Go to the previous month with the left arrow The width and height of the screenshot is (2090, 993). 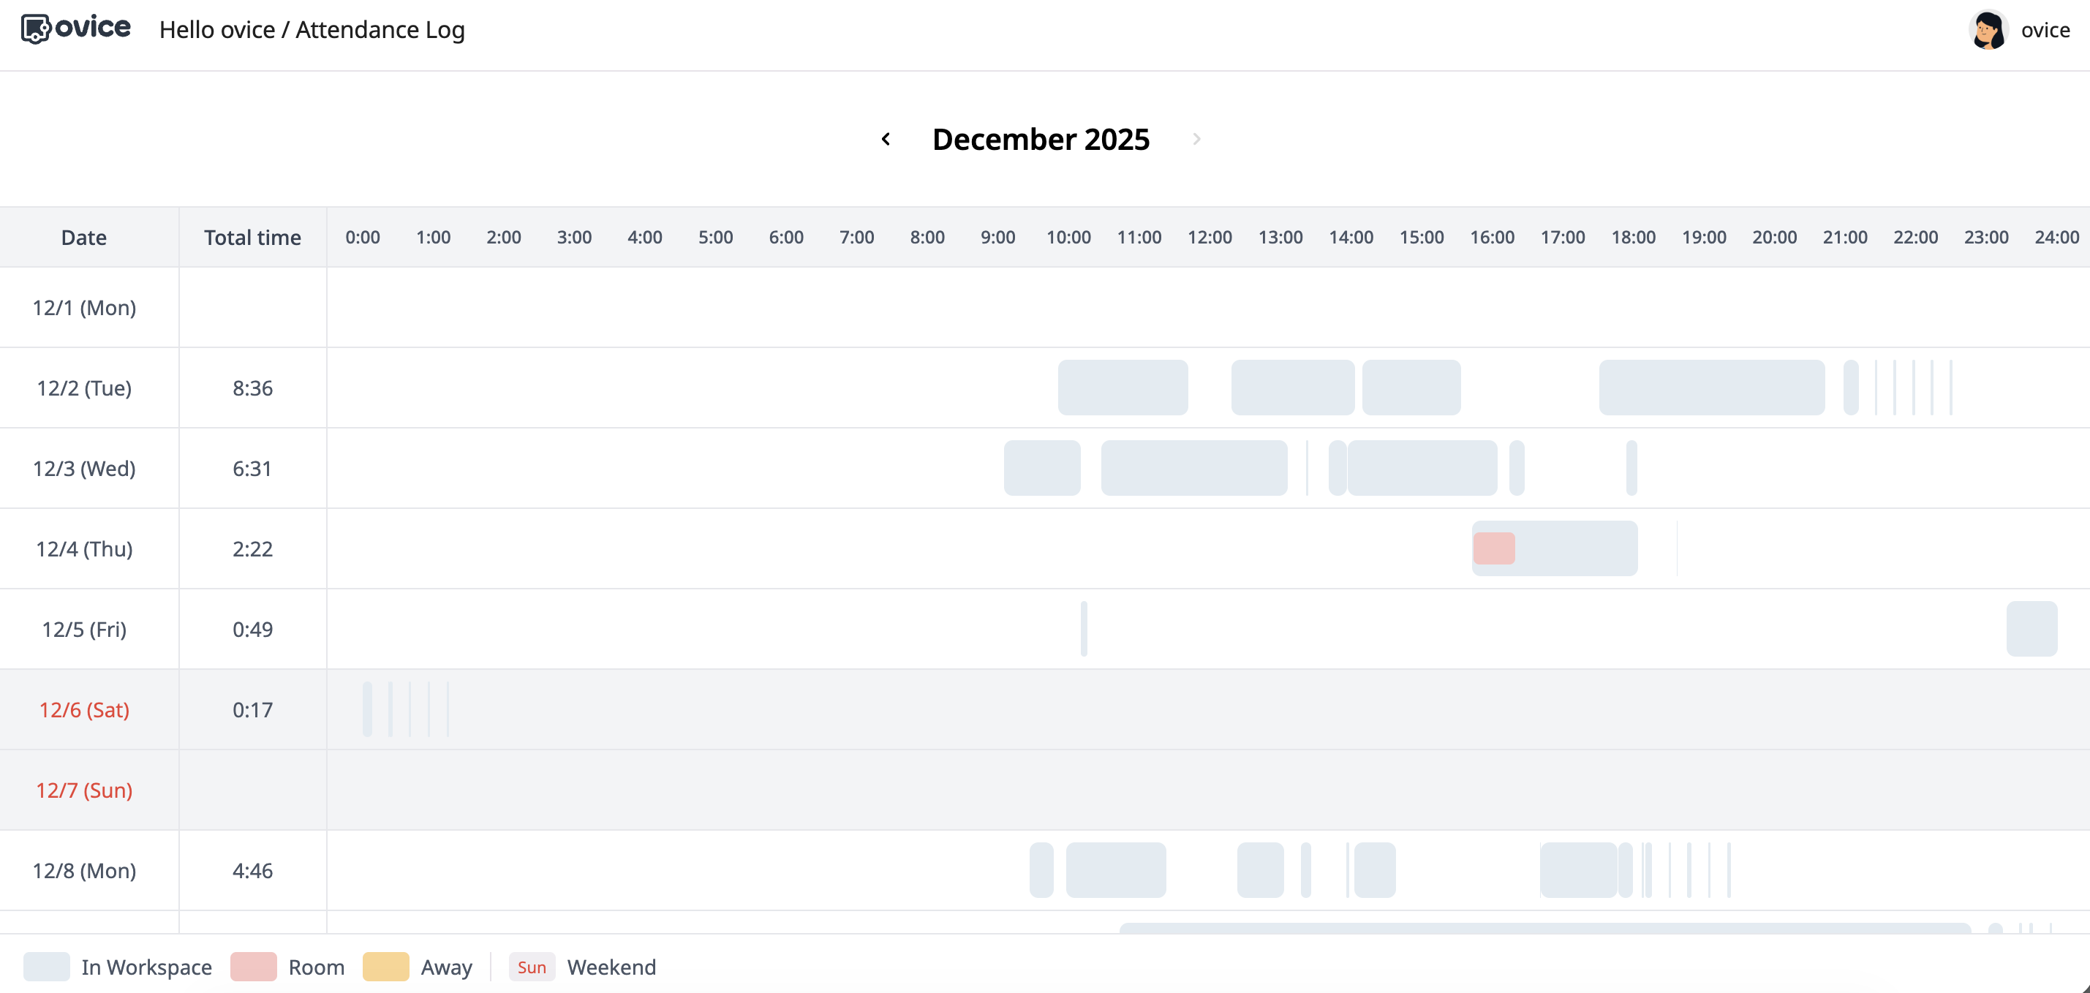886,139
